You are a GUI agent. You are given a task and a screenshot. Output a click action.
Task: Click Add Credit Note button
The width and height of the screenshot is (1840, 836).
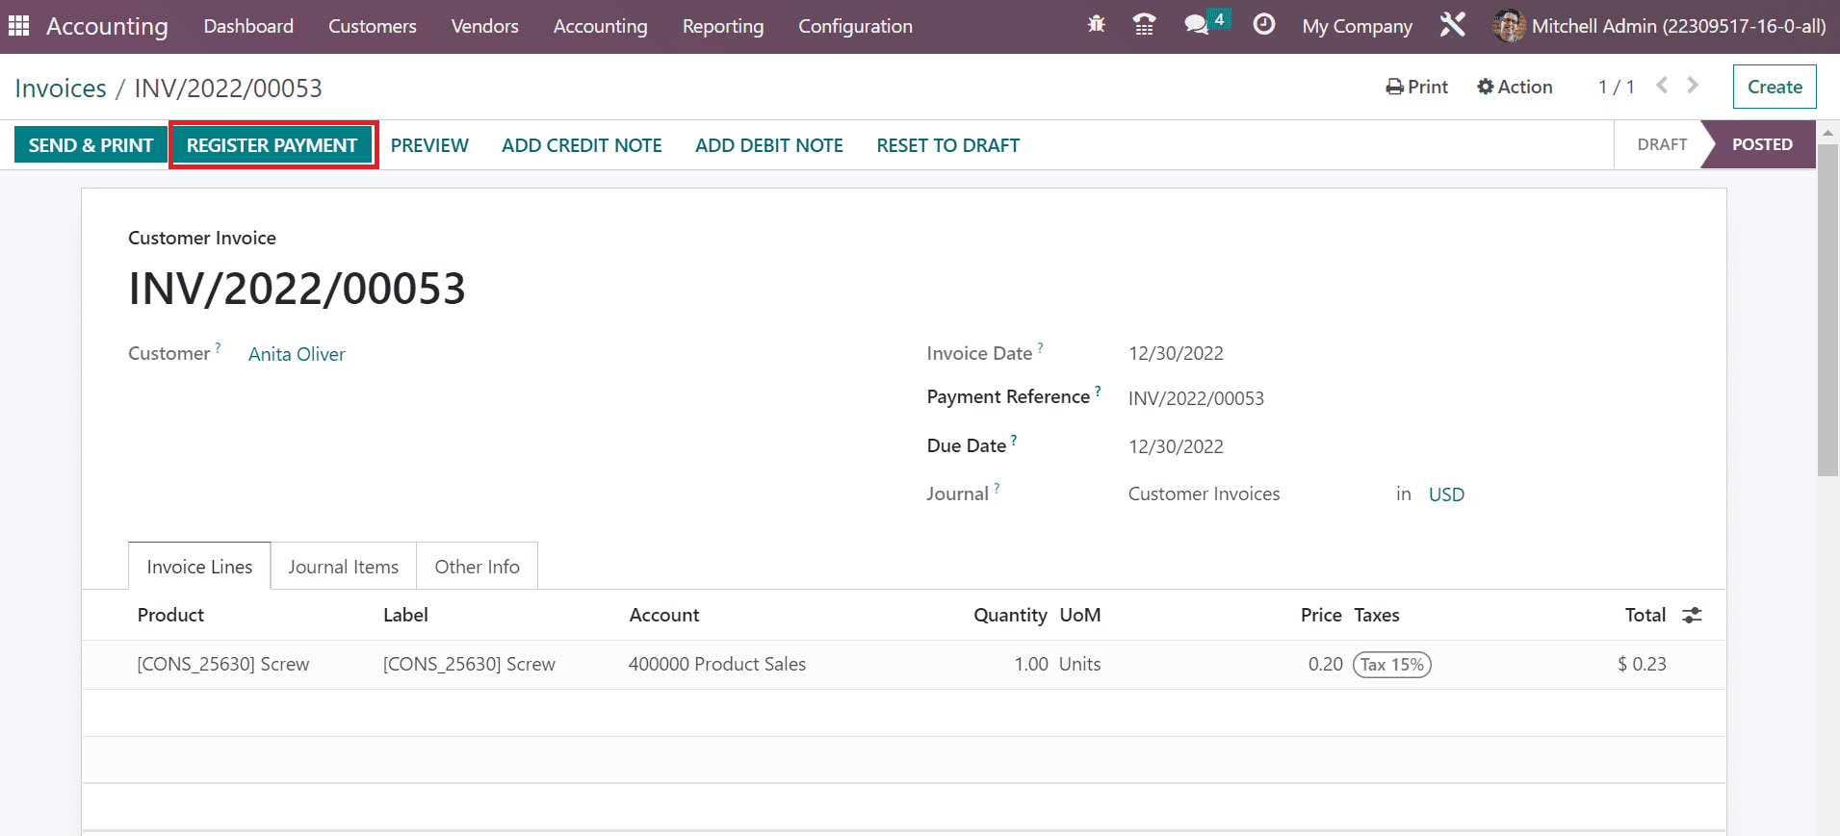pyautogui.click(x=582, y=145)
